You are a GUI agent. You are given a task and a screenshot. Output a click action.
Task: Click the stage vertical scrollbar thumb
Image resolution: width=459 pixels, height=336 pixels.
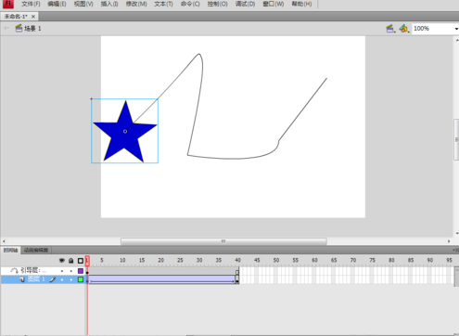[456, 139]
